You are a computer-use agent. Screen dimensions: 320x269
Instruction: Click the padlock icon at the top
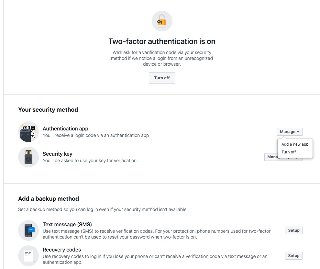click(x=162, y=21)
